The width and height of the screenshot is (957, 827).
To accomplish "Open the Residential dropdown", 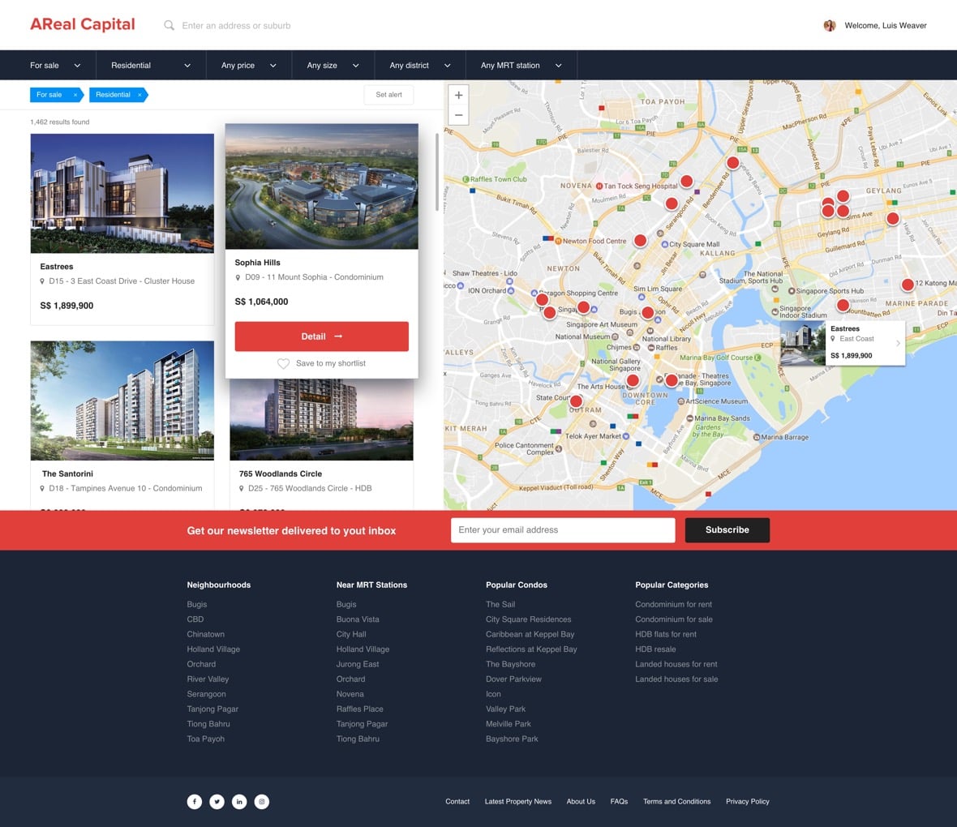I will click(151, 66).
